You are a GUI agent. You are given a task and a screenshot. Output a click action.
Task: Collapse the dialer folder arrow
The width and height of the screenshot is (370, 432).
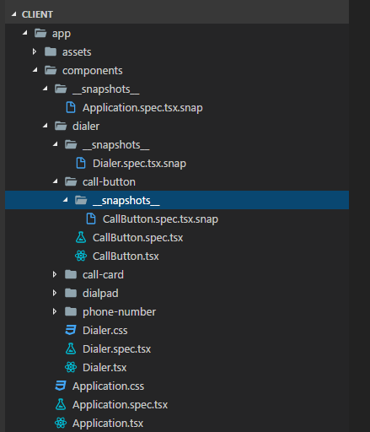pyautogui.click(x=45, y=126)
